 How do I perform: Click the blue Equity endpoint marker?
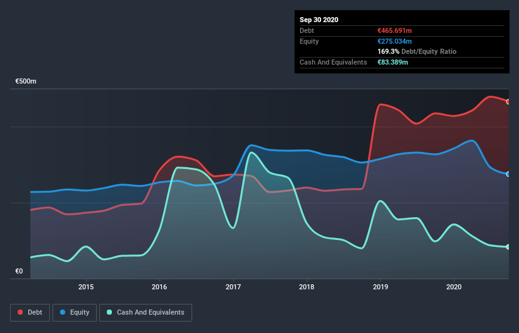click(508, 174)
